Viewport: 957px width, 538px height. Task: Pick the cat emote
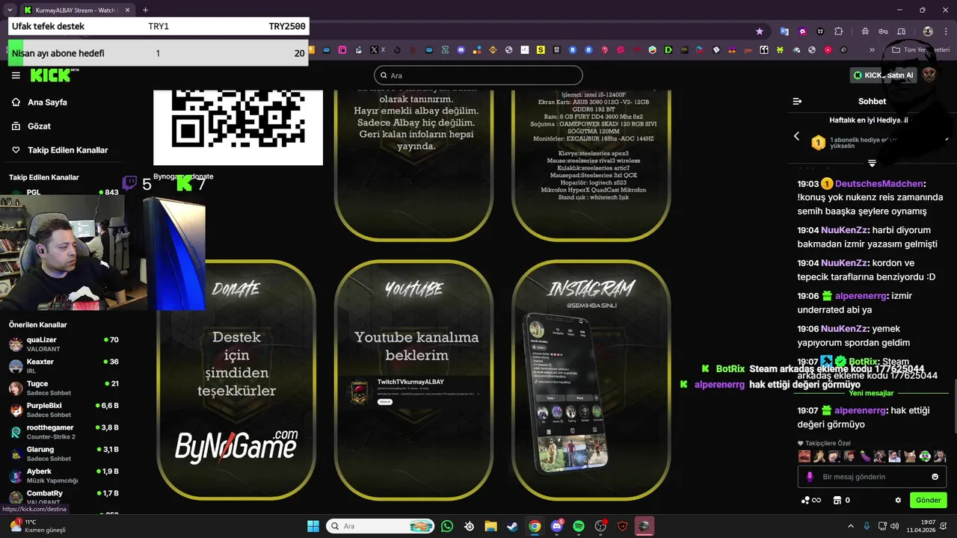coord(910,457)
